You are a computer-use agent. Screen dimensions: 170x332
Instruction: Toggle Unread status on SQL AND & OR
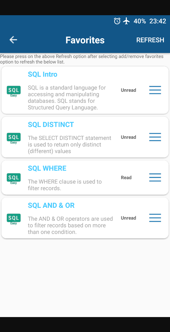point(128,218)
